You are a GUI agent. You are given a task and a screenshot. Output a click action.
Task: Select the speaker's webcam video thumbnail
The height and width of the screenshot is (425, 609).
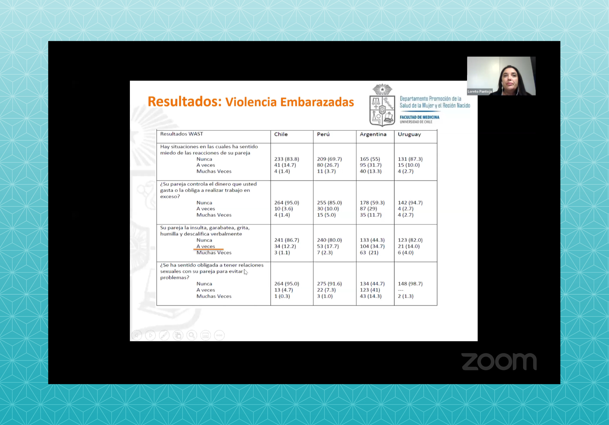coord(501,76)
